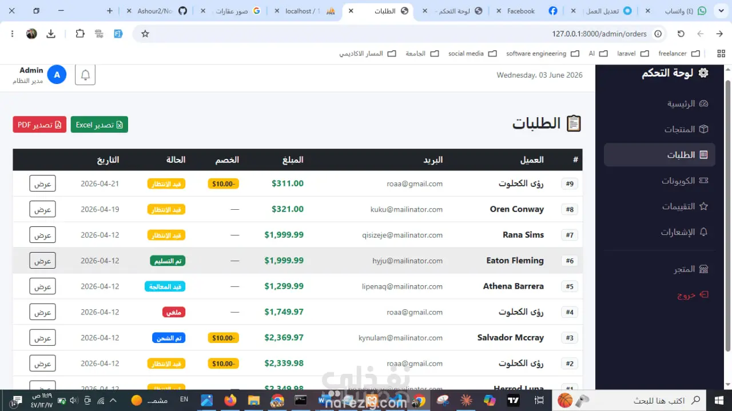Switch to the localhost browser tab

(304, 11)
